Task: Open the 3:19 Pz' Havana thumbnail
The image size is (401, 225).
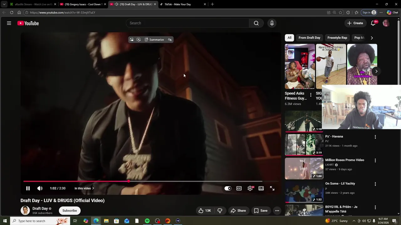Action: tap(304, 145)
